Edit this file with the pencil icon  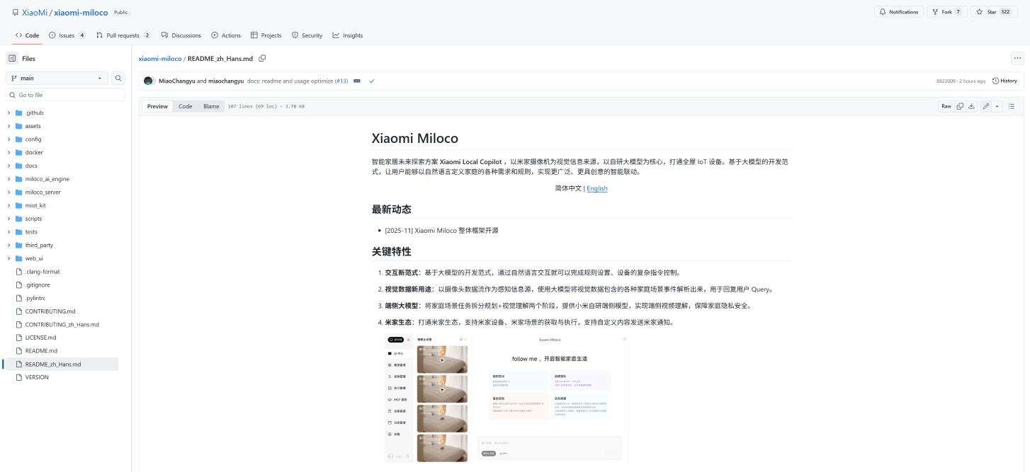pos(985,106)
